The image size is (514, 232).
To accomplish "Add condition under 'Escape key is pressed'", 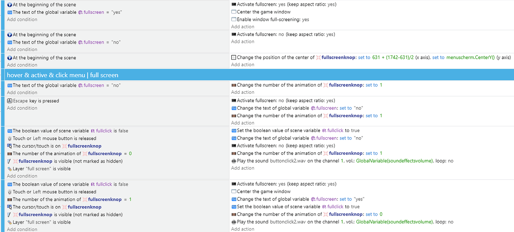I will pos(22,108).
